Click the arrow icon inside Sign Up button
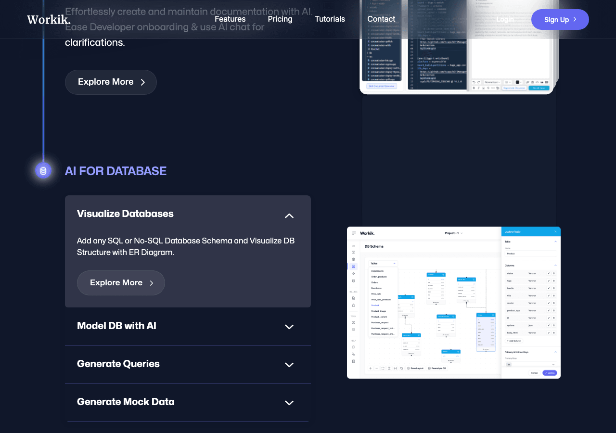The height and width of the screenshot is (433, 616). pyautogui.click(x=575, y=20)
